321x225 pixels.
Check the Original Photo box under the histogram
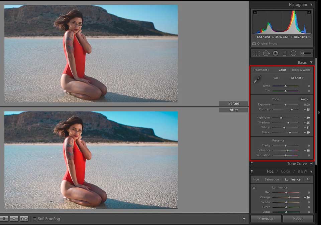[x=254, y=43]
